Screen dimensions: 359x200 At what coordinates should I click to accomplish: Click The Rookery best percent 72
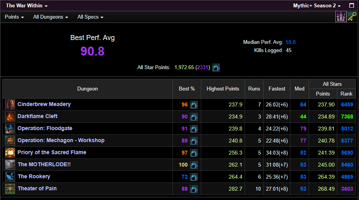(x=185, y=177)
